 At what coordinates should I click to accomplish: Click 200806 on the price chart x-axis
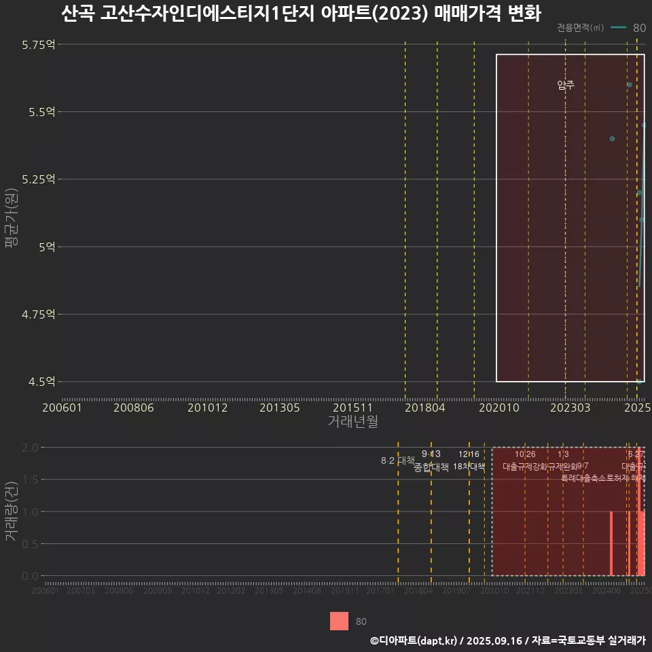(134, 407)
